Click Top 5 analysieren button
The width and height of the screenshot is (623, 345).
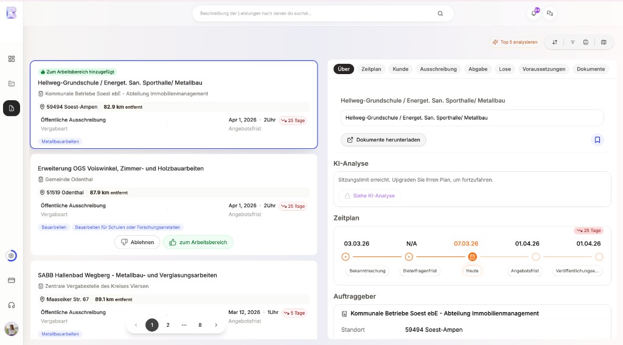click(515, 42)
